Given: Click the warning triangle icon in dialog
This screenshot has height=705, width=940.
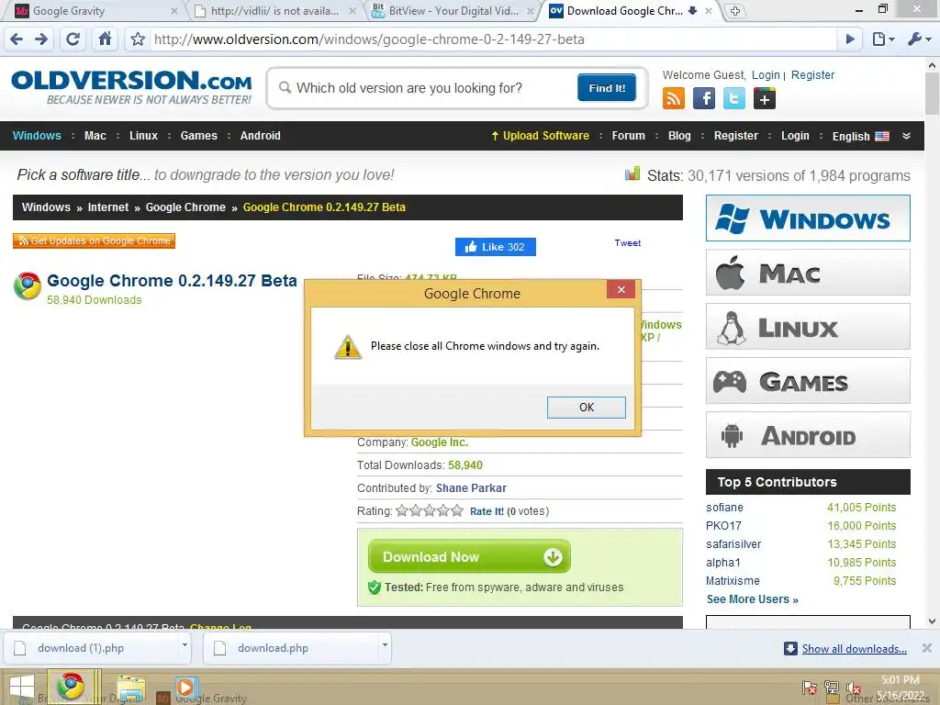Looking at the screenshot, I should click(348, 347).
